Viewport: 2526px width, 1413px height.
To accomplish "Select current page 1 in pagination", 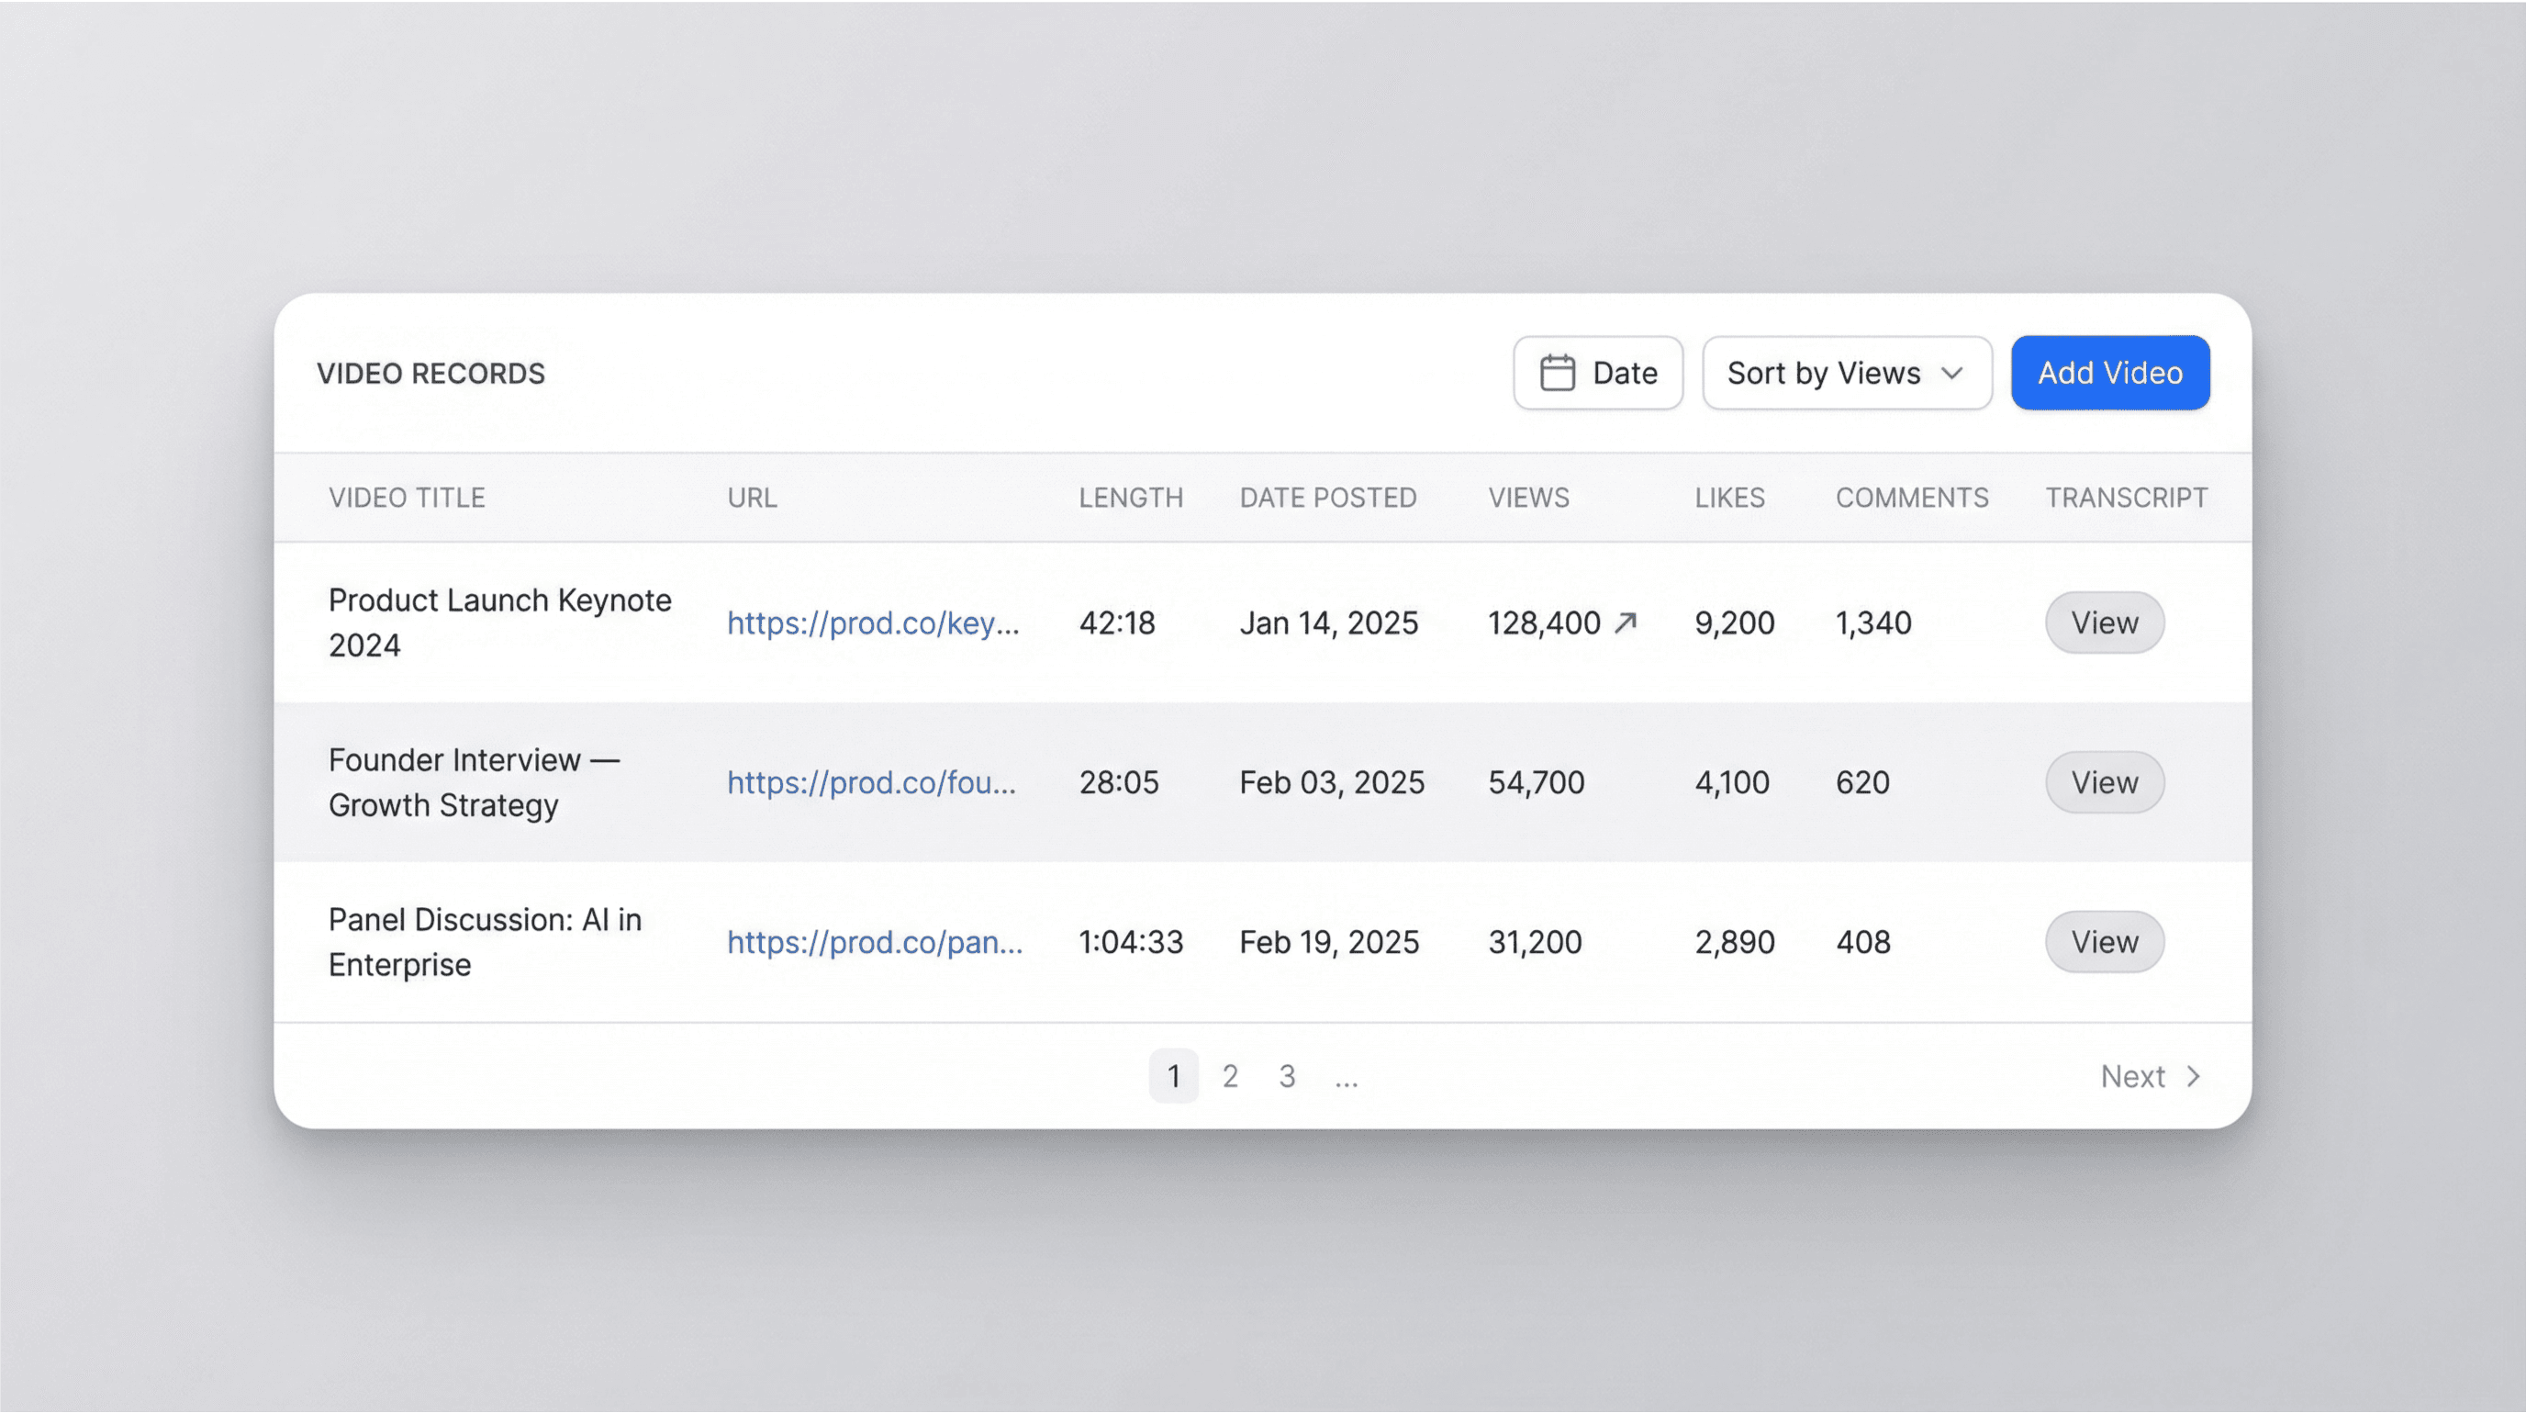I will point(1173,1077).
